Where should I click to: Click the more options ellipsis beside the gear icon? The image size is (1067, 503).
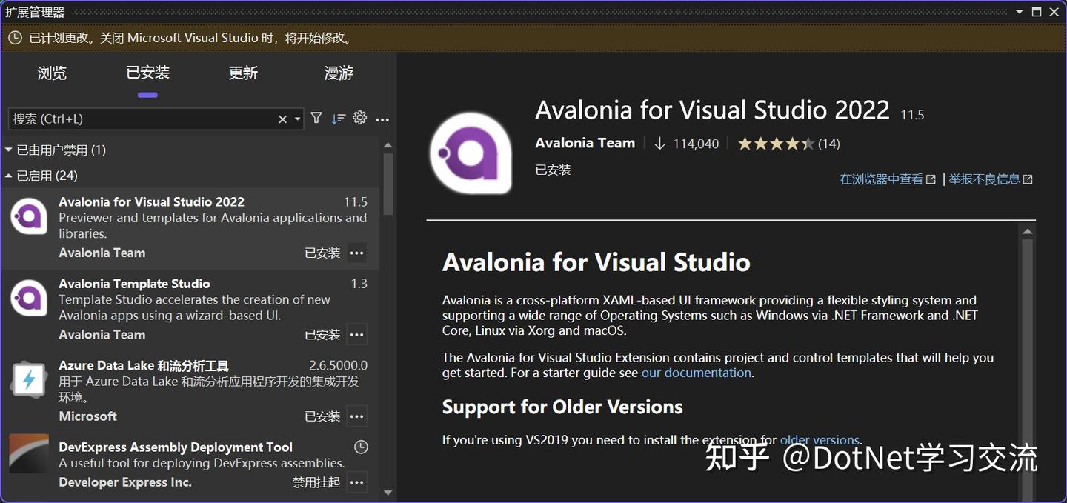coord(382,118)
